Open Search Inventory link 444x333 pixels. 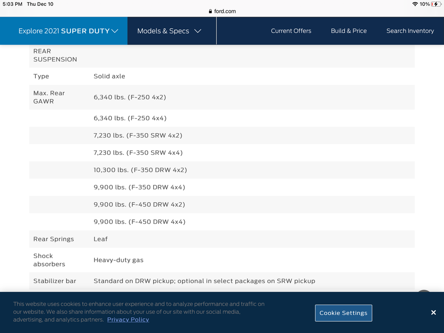410,31
